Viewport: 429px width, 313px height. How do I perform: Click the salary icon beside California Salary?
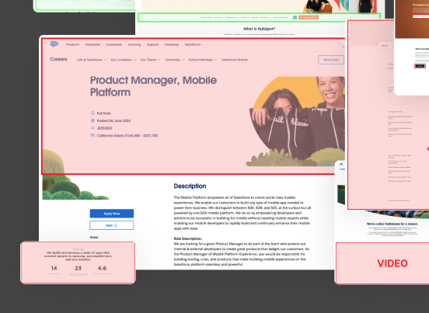[92, 135]
